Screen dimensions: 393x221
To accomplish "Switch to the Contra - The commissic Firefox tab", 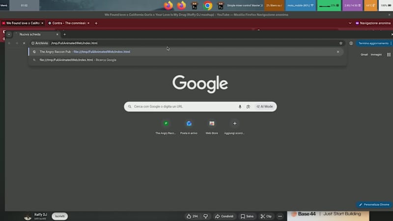I will pyautogui.click(x=69, y=23).
